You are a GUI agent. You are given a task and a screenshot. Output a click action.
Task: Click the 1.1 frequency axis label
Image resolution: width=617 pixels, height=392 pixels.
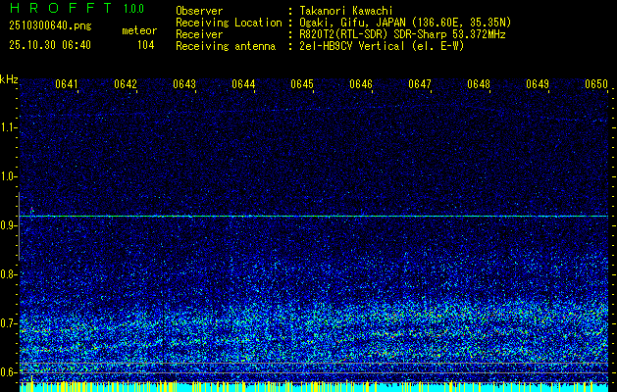(8, 127)
